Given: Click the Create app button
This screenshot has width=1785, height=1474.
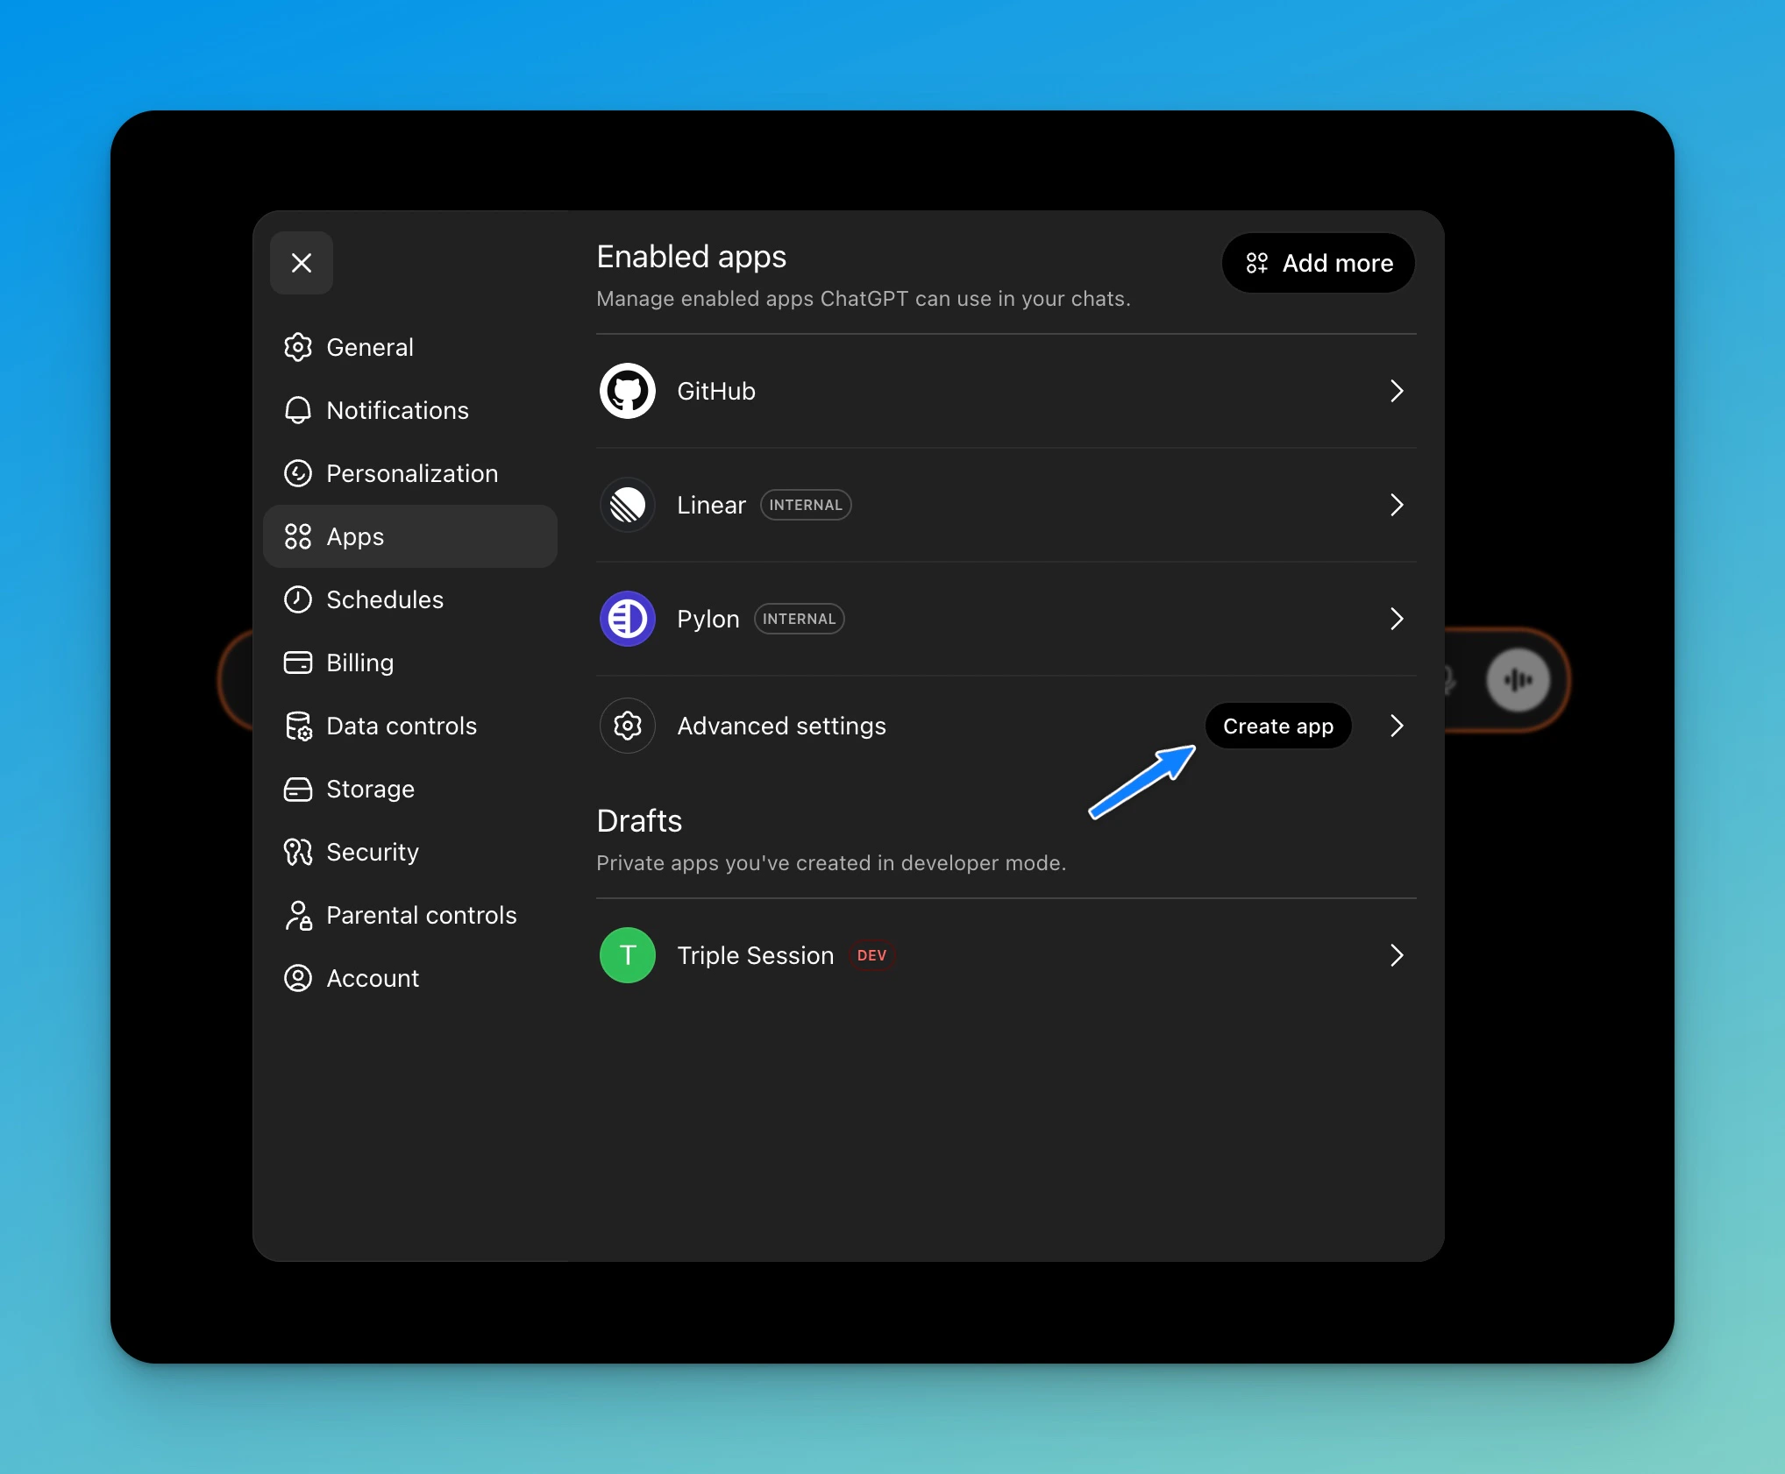Looking at the screenshot, I should [x=1278, y=726].
